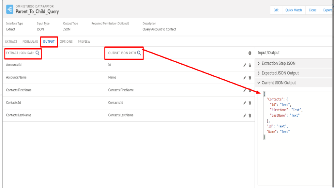Click the Contacts:Id output path cell
This screenshot has height=188, width=334.
(116, 102)
